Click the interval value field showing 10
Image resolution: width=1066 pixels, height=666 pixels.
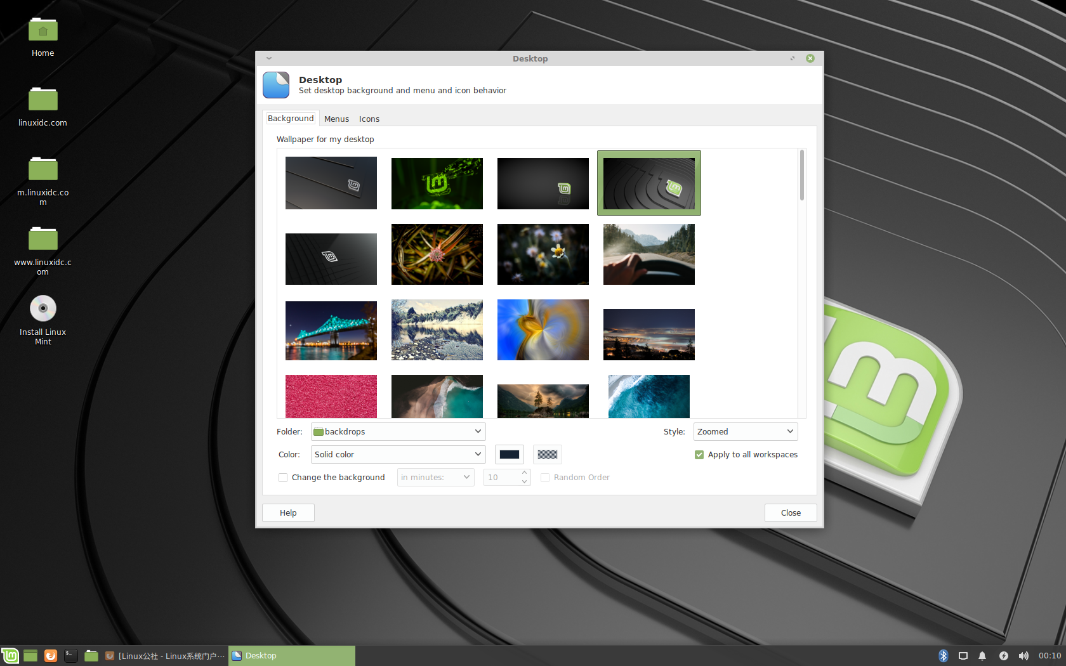(501, 478)
